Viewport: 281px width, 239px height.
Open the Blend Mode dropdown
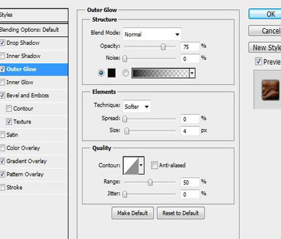(x=152, y=34)
